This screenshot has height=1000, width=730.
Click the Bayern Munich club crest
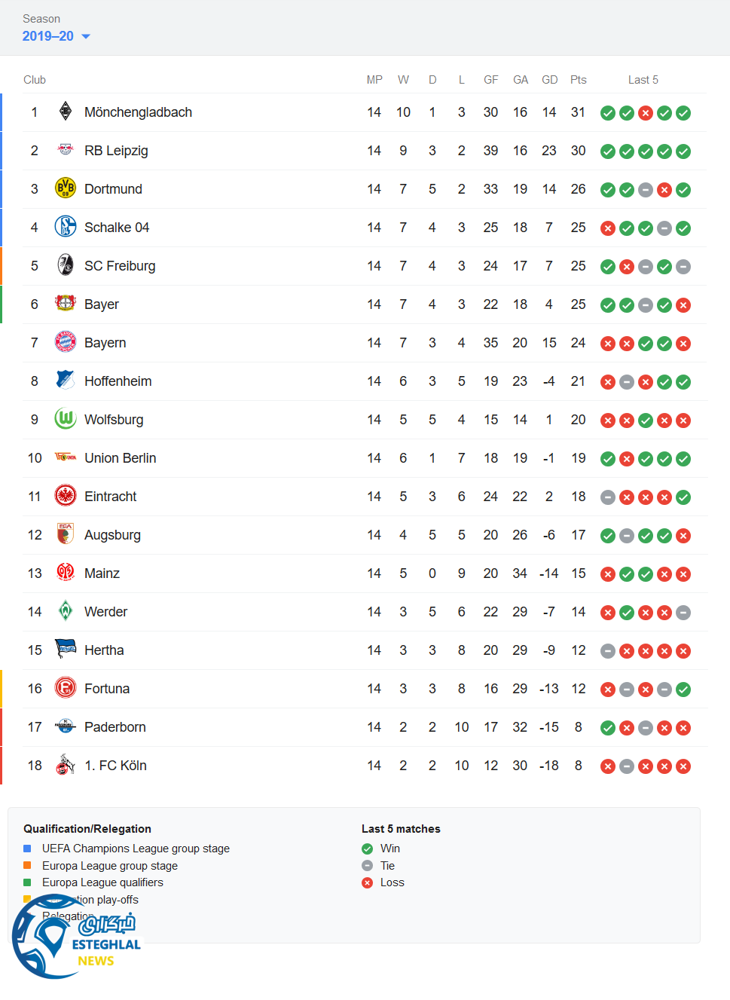66,342
